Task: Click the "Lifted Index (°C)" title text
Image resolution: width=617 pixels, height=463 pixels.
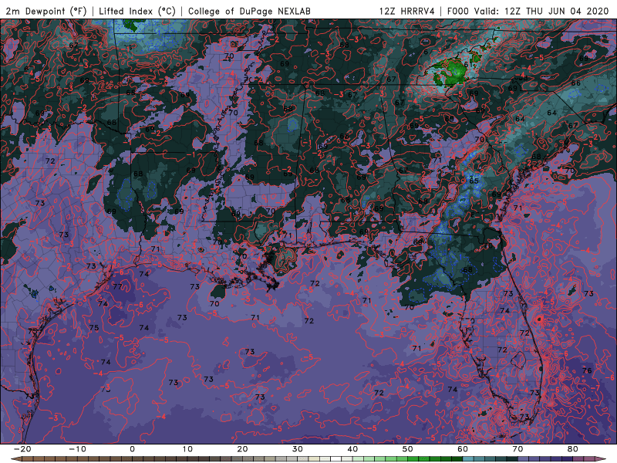Action: pyautogui.click(x=137, y=11)
